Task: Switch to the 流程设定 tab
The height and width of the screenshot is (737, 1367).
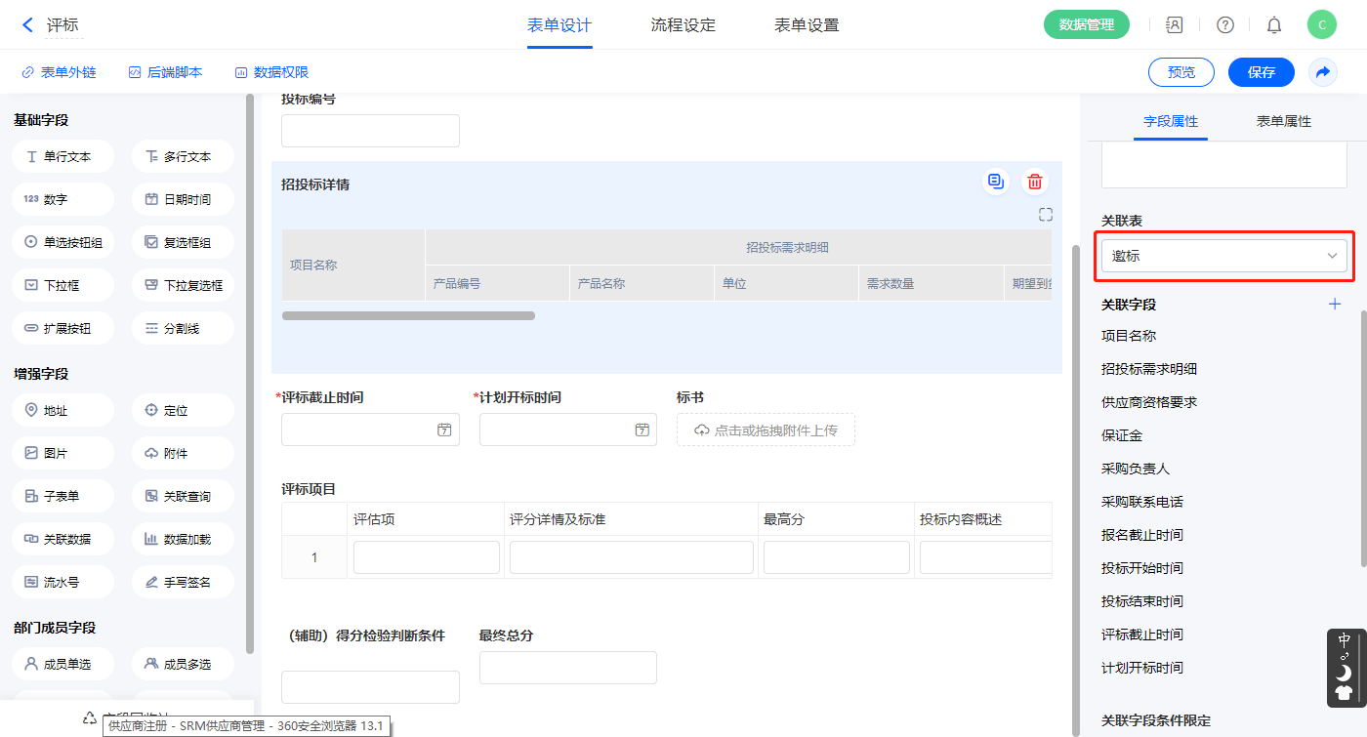Action: pyautogui.click(x=683, y=25)
